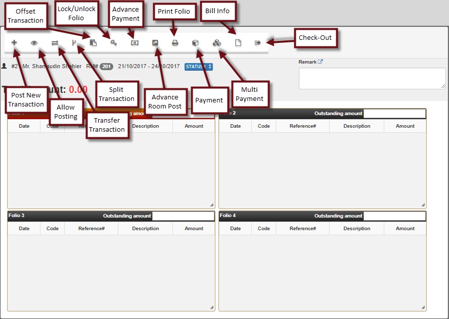This screenshot has width=449, height=319.
Task: Open Payment box icon in the toolbar
Action: pos(195,43)
